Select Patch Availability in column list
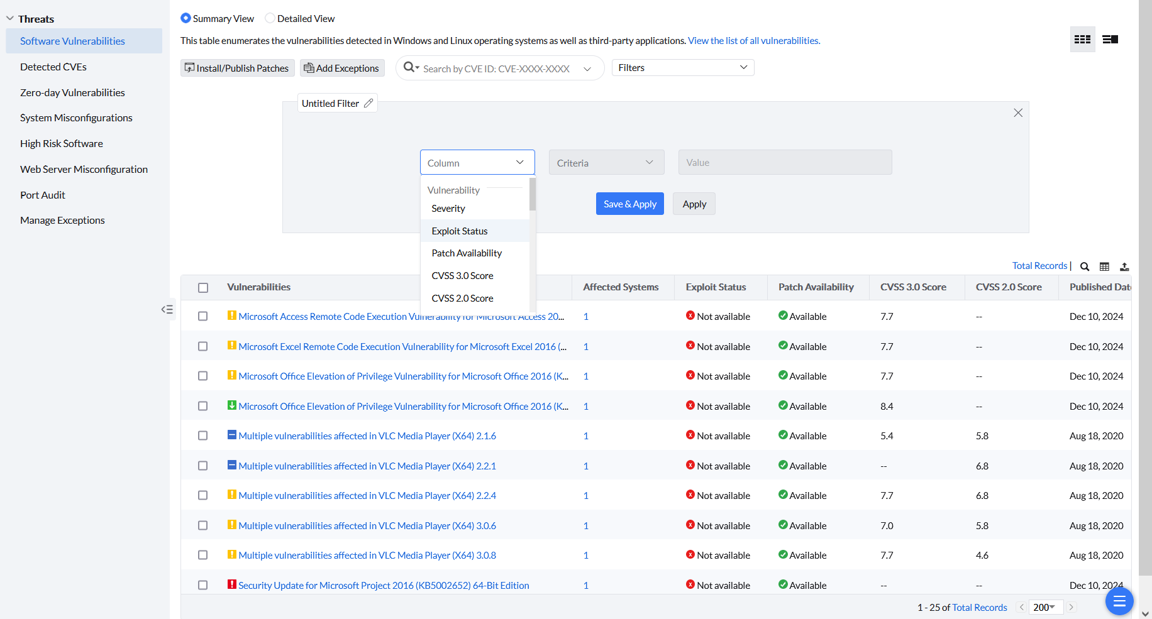The image size is (1152, 619). click(467, 253)
